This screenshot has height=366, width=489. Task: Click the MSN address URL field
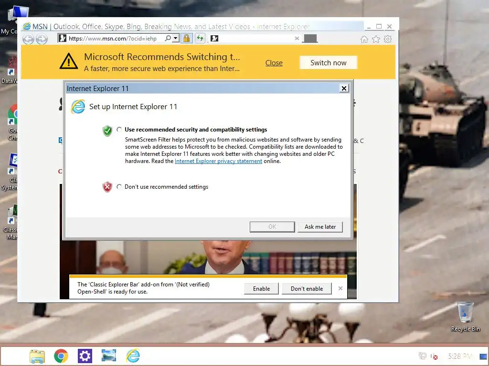pyautogui.click(x=113, y=38)
